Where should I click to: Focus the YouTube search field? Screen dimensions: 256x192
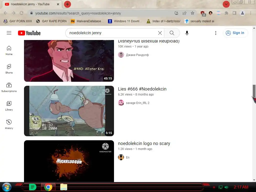tap(113, 33)
